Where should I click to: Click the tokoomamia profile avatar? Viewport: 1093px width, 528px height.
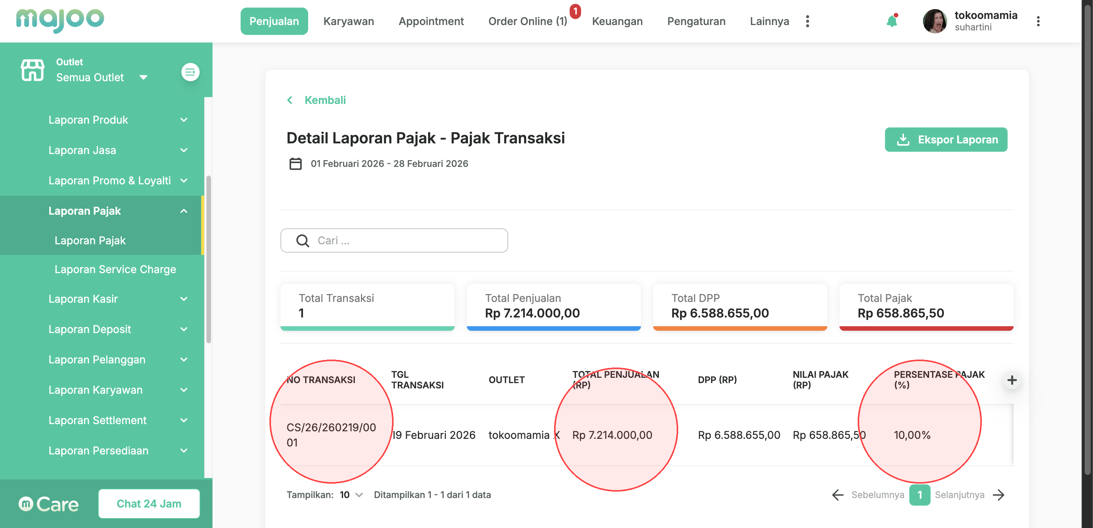click(935, 21)
